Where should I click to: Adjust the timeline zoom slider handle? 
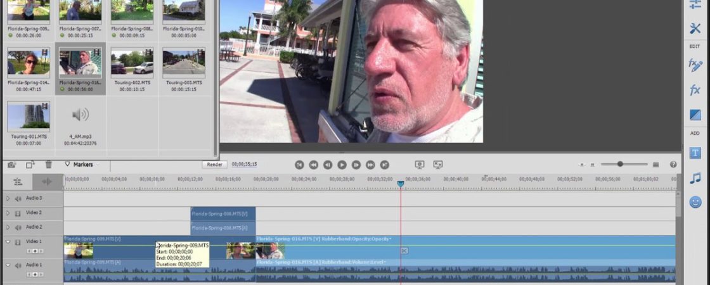coord(620,164)
